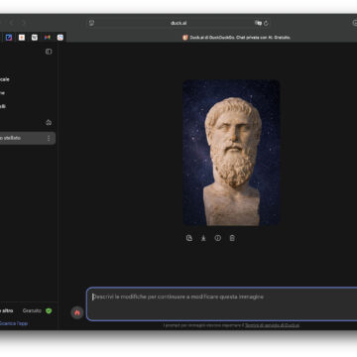The height and width of the screenshot is (357, 357).
Task: Open options menu for the 'stellato' chat
Action: (x=49, y=138)
